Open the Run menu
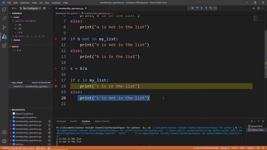Image resolution: width=267 pixels, height=150 pixels. (x=47, y=3)
